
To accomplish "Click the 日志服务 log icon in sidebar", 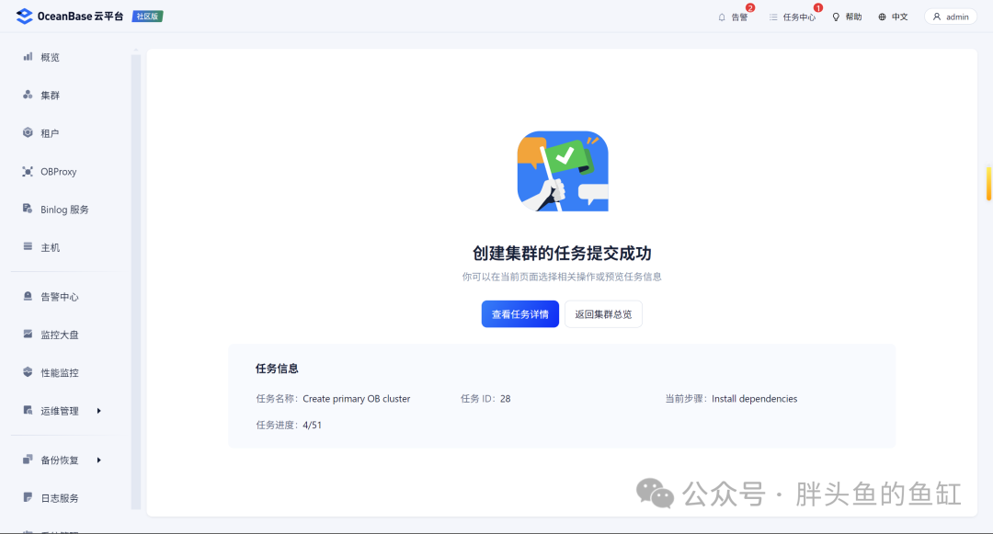I will point(28,497).
